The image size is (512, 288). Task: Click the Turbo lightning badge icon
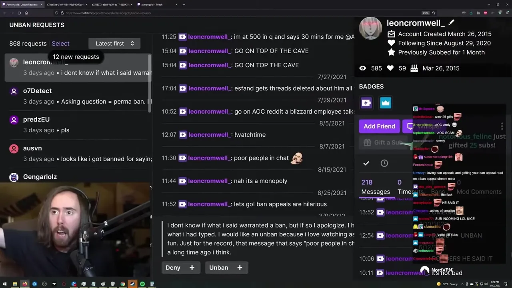366,103
